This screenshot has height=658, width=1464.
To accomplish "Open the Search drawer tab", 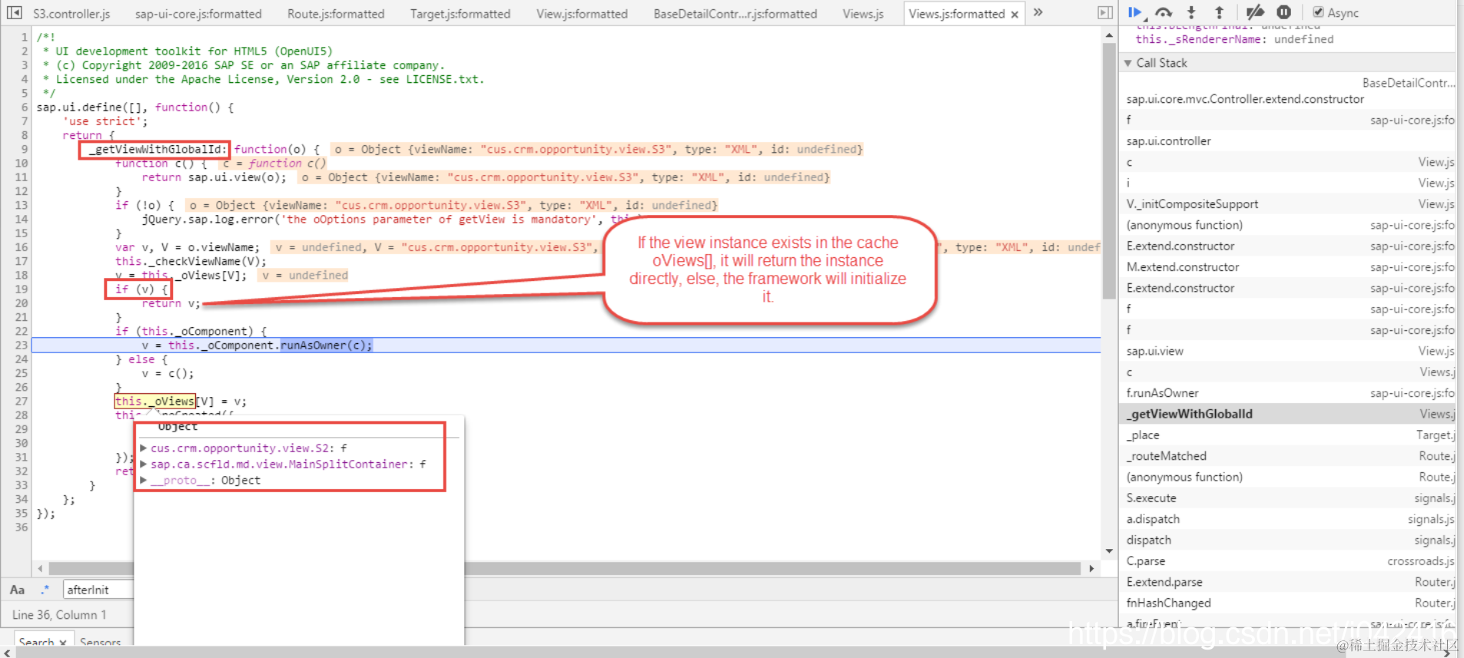I will click(x=36, y=642).
